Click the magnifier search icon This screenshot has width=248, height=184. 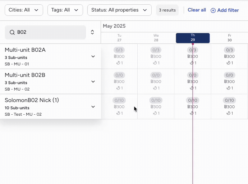12,32
